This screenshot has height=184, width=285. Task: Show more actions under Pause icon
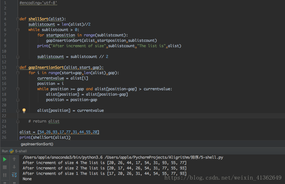point(5,182)
